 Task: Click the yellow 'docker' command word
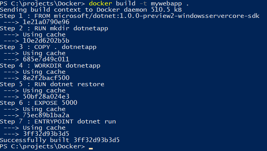tap(101, 3)
